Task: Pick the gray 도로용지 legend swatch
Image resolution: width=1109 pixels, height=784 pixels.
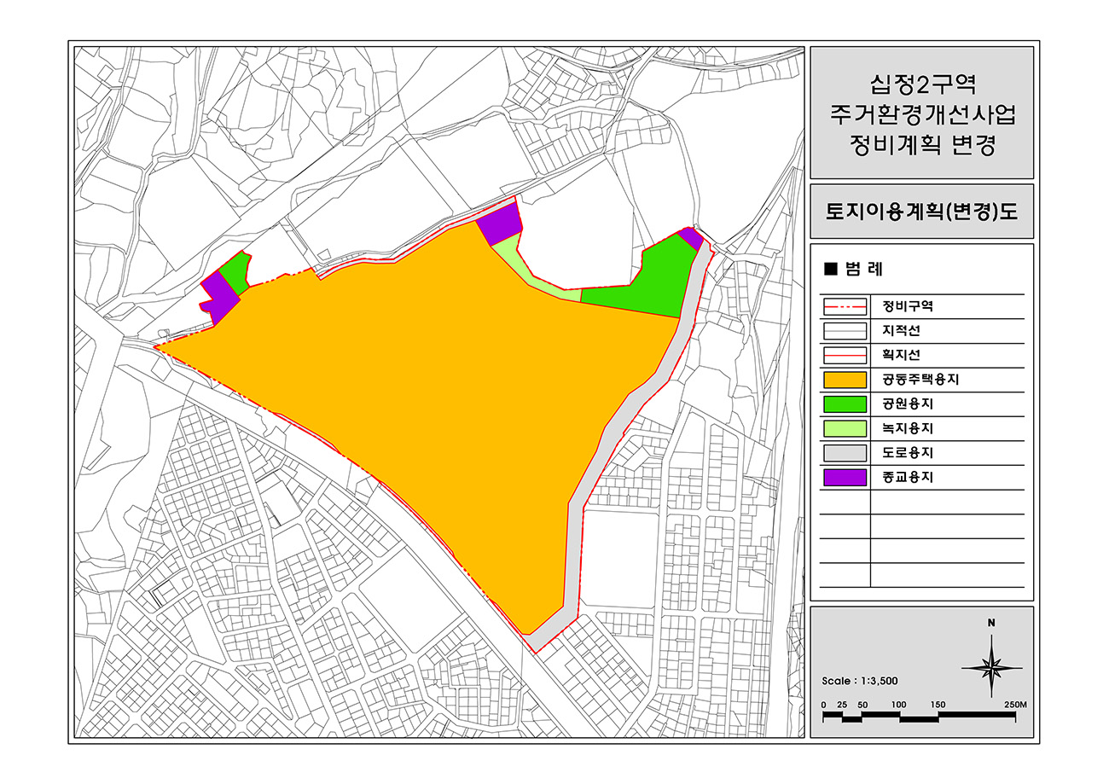Action: (845, 453)
